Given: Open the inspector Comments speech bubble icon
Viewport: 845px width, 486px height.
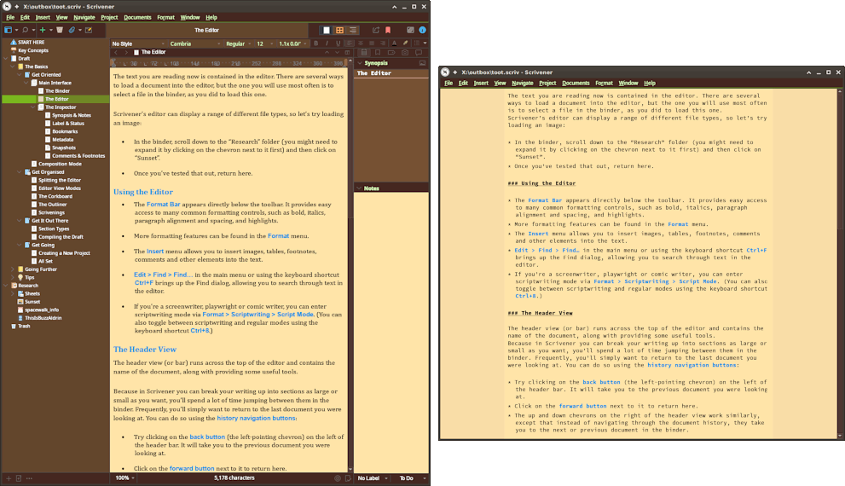Looking at the screenshot, I should tap(419, 52).
